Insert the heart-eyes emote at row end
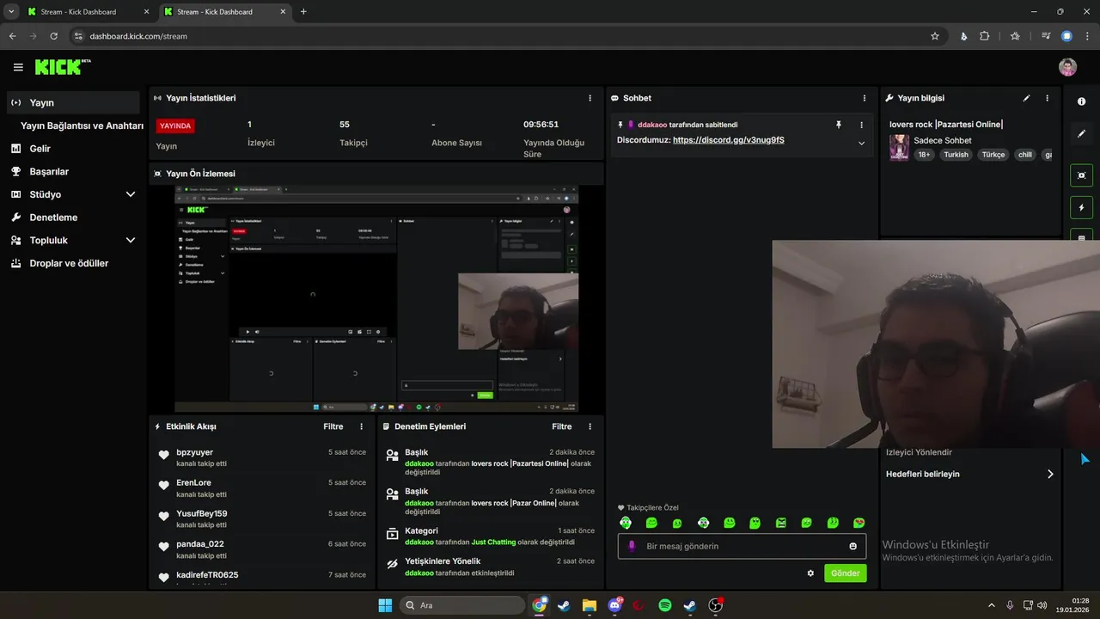Image resolution: width=1100 pixels, height=619 pixels. click(859, 523)
